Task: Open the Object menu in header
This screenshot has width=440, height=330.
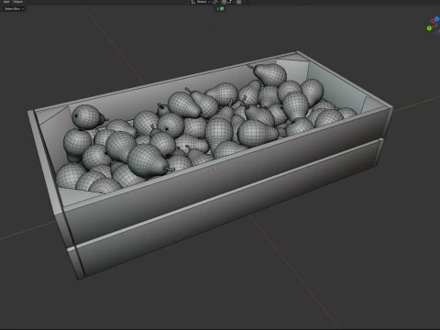Action: tap(17, 2)
